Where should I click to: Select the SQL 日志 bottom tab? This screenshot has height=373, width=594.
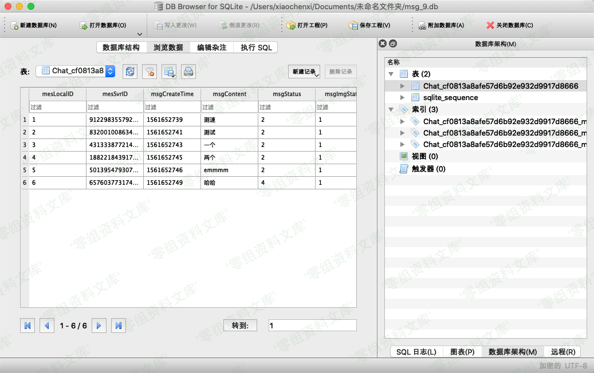point(416,352)
